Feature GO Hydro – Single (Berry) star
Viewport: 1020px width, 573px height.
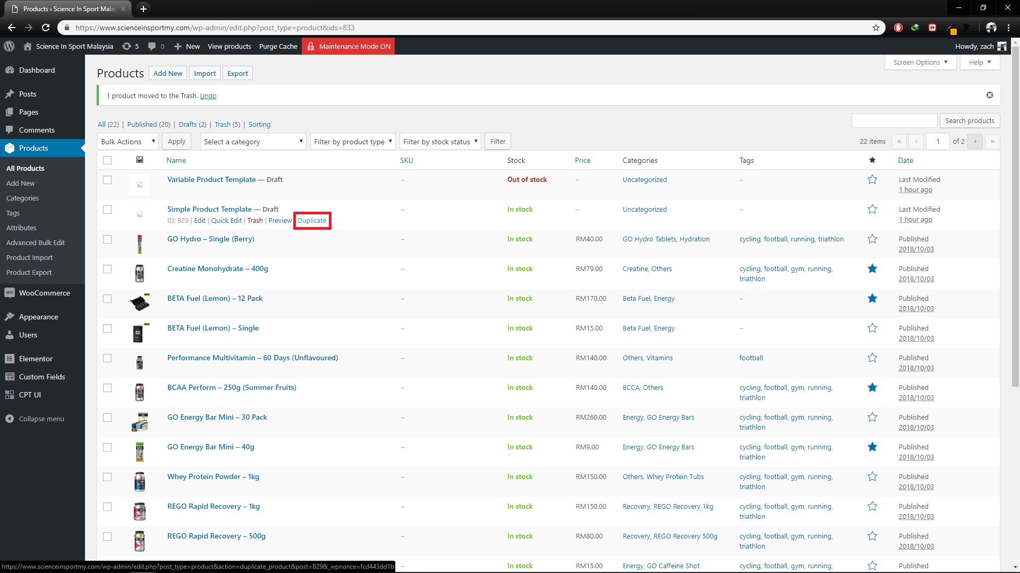[x=872, y=239]
